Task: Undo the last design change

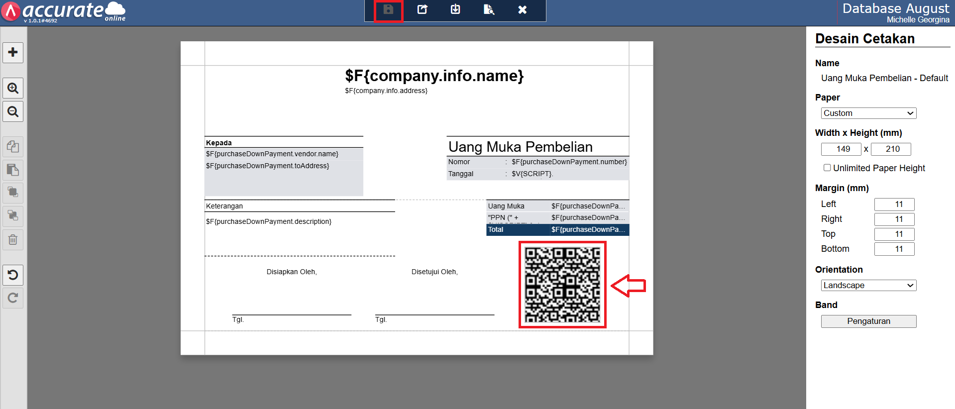Action: point(13,275)
